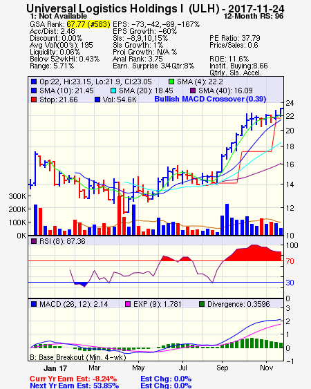The height and width of the screenshot is (389, 311).
Task: Click the 12-Month RS: 96 label
Action: [x=254, y=17]
